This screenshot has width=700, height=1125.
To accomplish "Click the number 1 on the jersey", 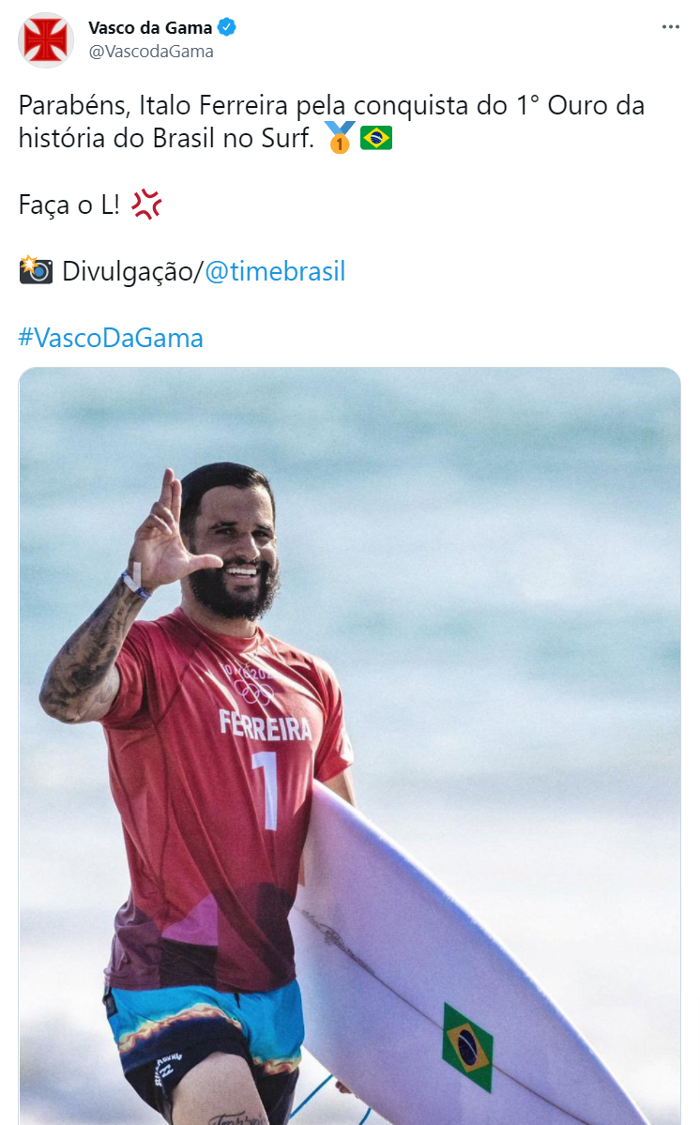I will tap(266, 788).
